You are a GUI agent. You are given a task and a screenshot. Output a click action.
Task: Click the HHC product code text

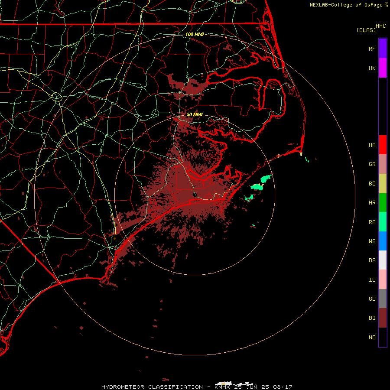click(x=380, y=26)
